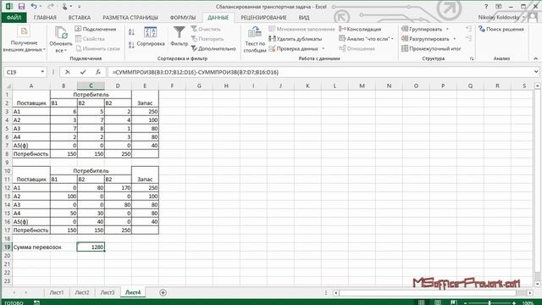
Task: Zoom out with minus button in status bar
Action: tap(466, 303)
